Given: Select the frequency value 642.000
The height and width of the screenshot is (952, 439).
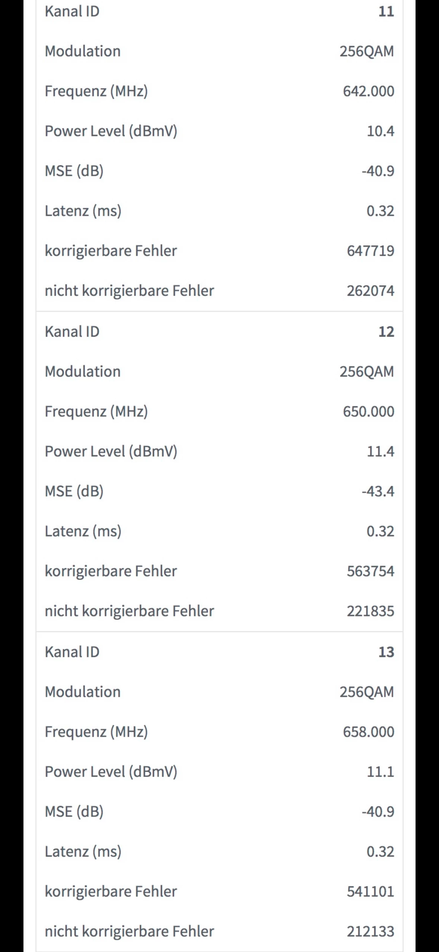Looking at the screenshot, I should tap(368, 91).
